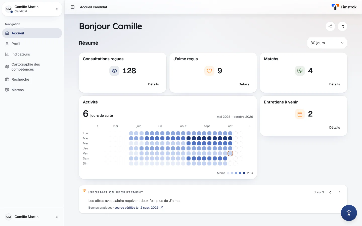Go to next months in activity calendar

(249, 126)
